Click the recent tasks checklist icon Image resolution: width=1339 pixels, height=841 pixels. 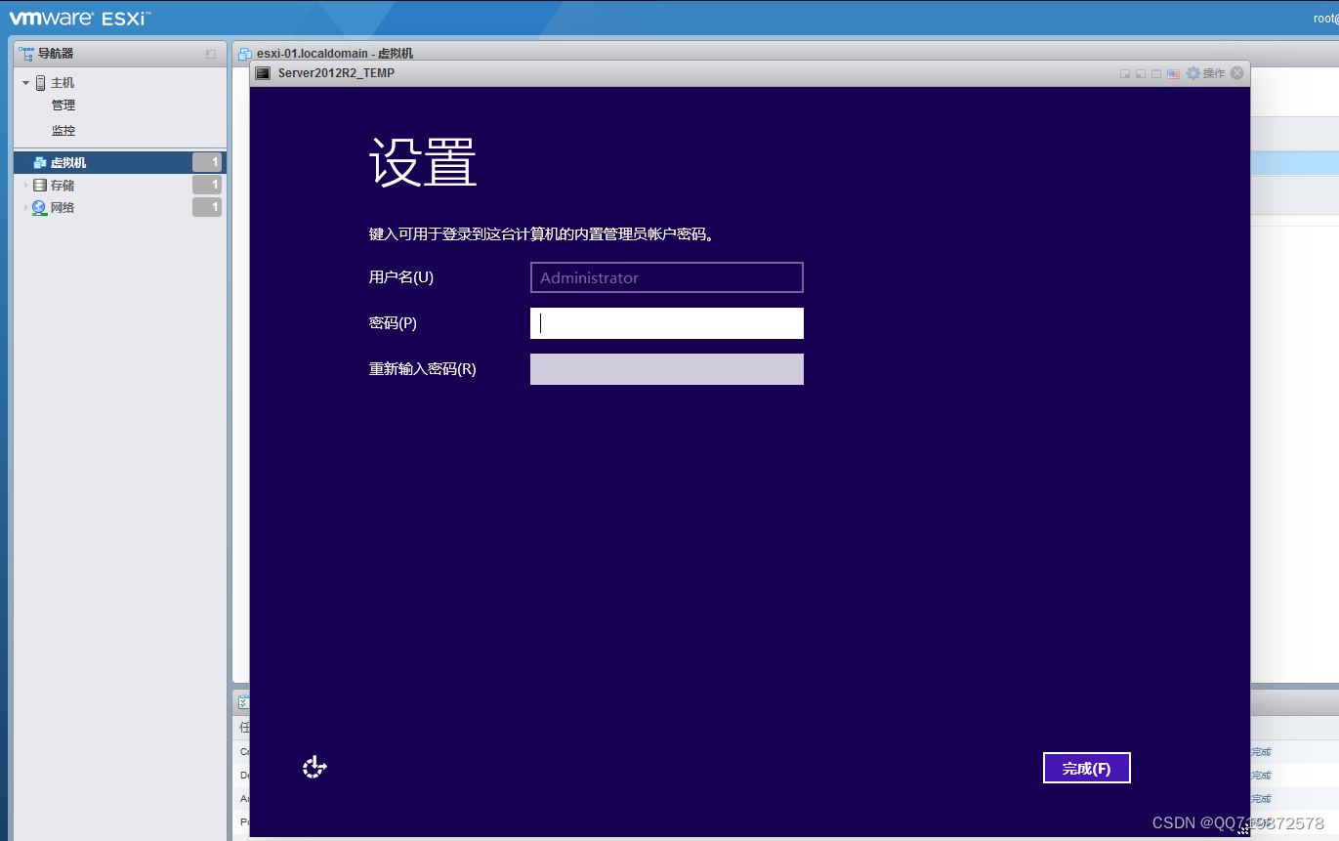244,702
